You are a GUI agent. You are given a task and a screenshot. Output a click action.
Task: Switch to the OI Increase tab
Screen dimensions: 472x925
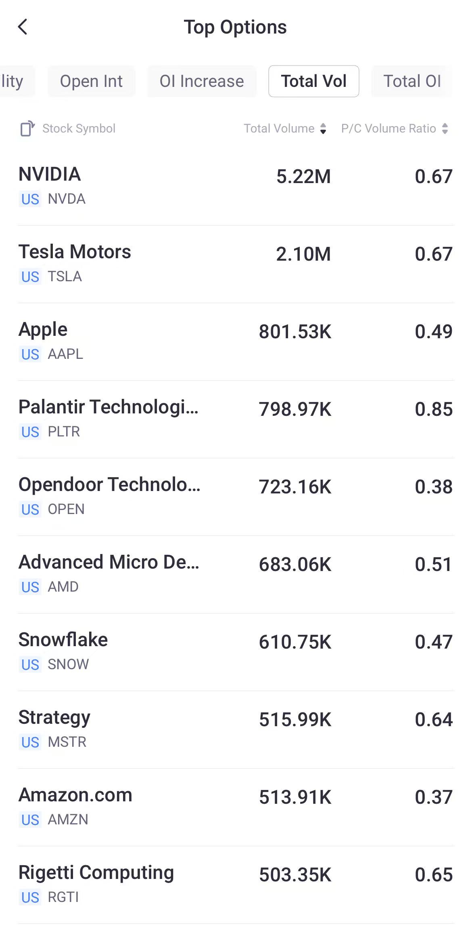pyautogui.click(x=201, y=81)
